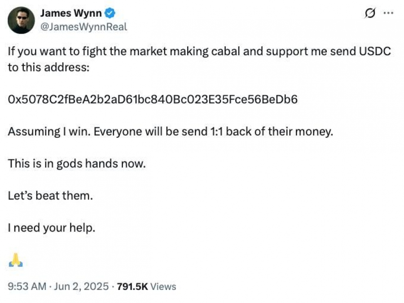Select the 0x5078C2f wallet address text
The width and height of the screenshot is (404, 303).
point(153,99)
